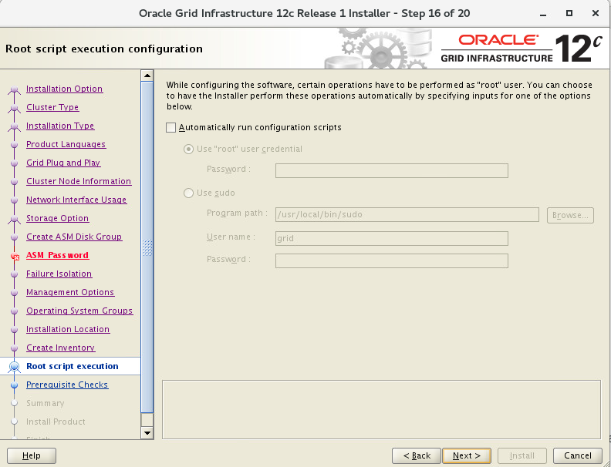Cancel the Grid Infrastructure installation
This screenshot has width=611, height=467.
[578, 455]
